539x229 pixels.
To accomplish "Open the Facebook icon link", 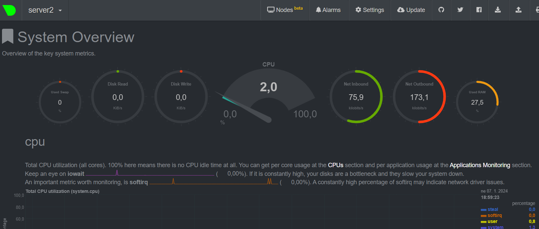I will coord(479,10).
